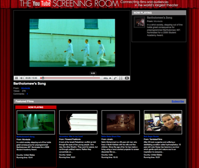Enter fullscreen mode with the fullscreen icon
199x168 pixels.
click(121, 78)
